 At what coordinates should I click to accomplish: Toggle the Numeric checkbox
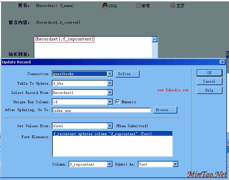(x=118, y=102)
